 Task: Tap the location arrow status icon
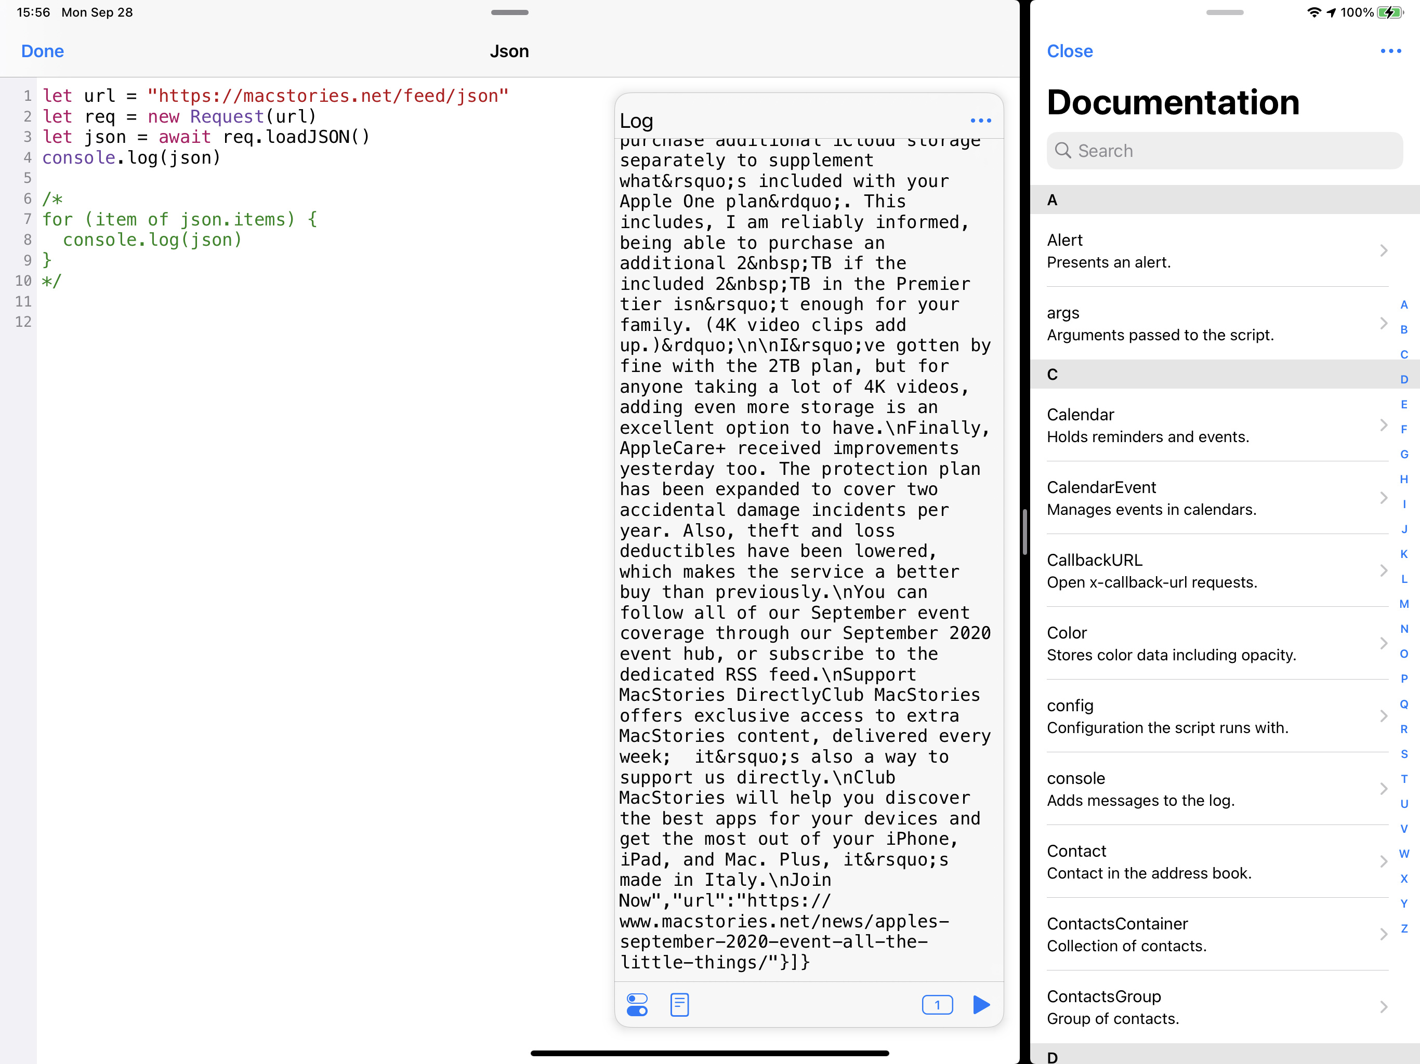click(1332, 12)
